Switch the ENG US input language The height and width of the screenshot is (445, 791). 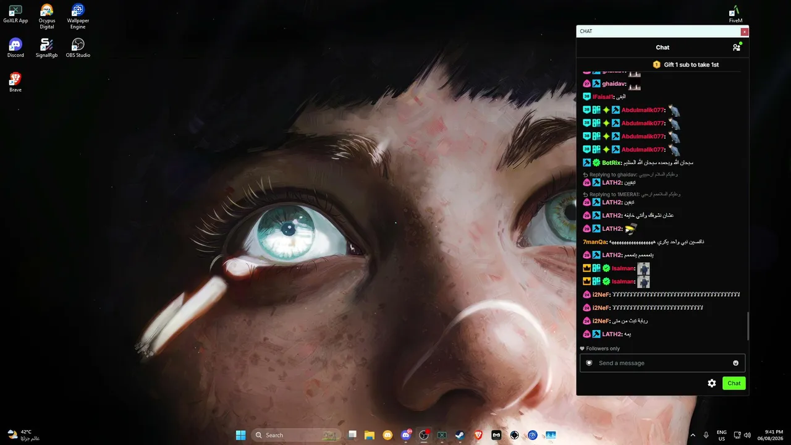tap(722, 435)
